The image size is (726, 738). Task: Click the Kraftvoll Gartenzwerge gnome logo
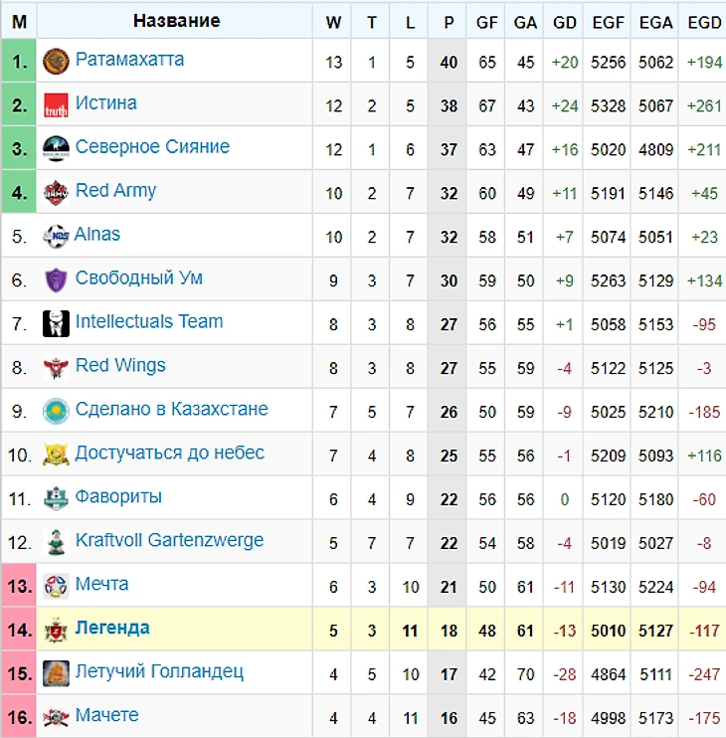pos(55,543)
